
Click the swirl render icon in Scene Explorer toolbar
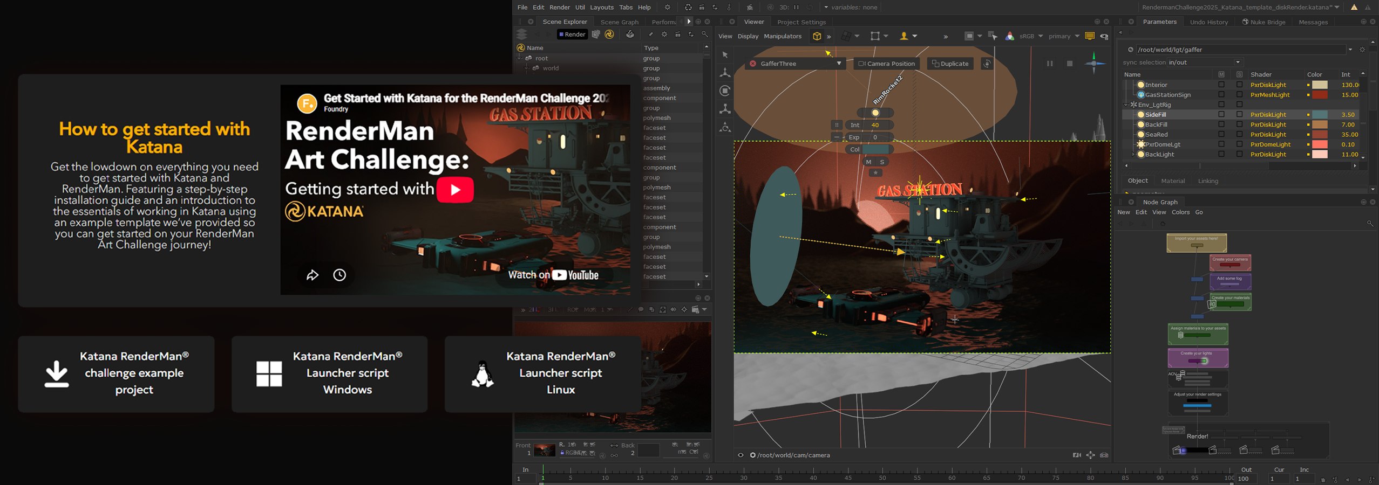point(609,34)
